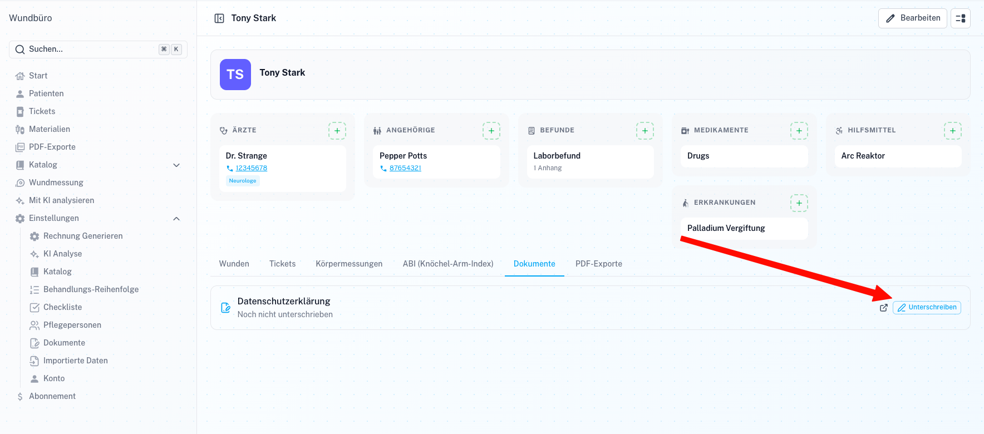Expand the Katalog chevron in sidebar
This screenshot has width=984, height=434.
click(x=176, y=165)
